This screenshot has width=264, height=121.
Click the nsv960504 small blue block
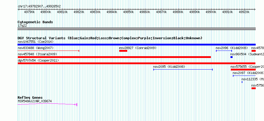coord(231,57)
